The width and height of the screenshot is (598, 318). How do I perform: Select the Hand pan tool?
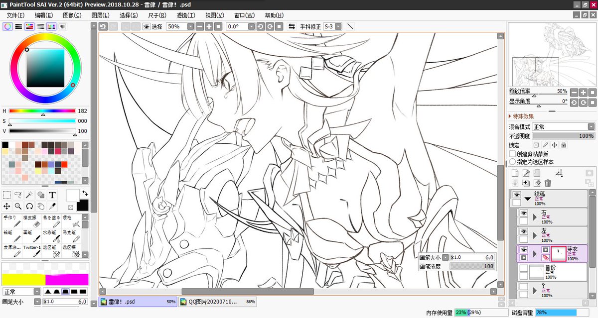point(41,206)
